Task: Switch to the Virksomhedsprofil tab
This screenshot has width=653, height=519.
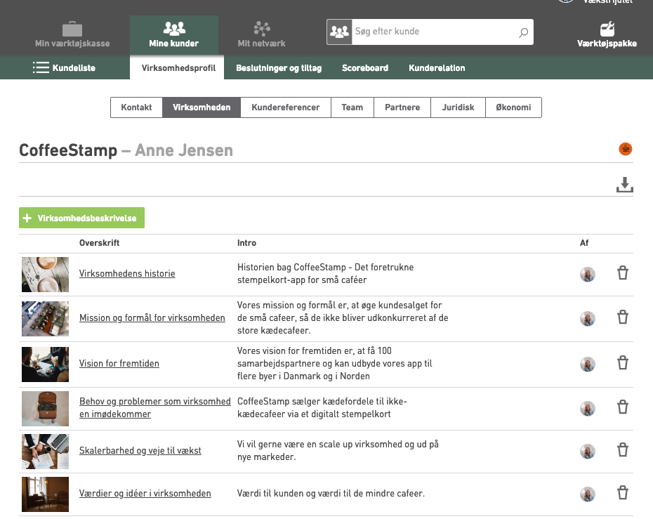Action: pyautogui.click(x=178, y=68)
